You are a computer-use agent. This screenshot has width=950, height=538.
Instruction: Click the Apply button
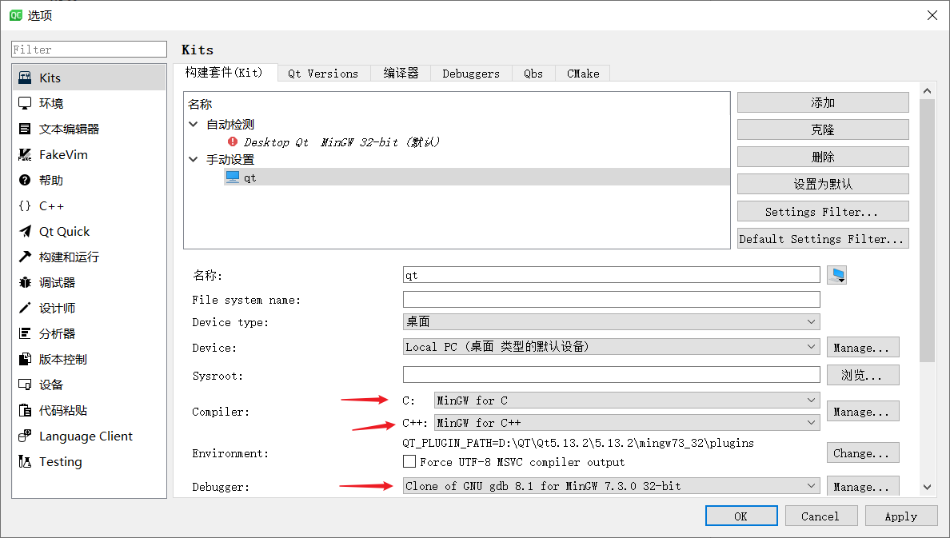901,516
